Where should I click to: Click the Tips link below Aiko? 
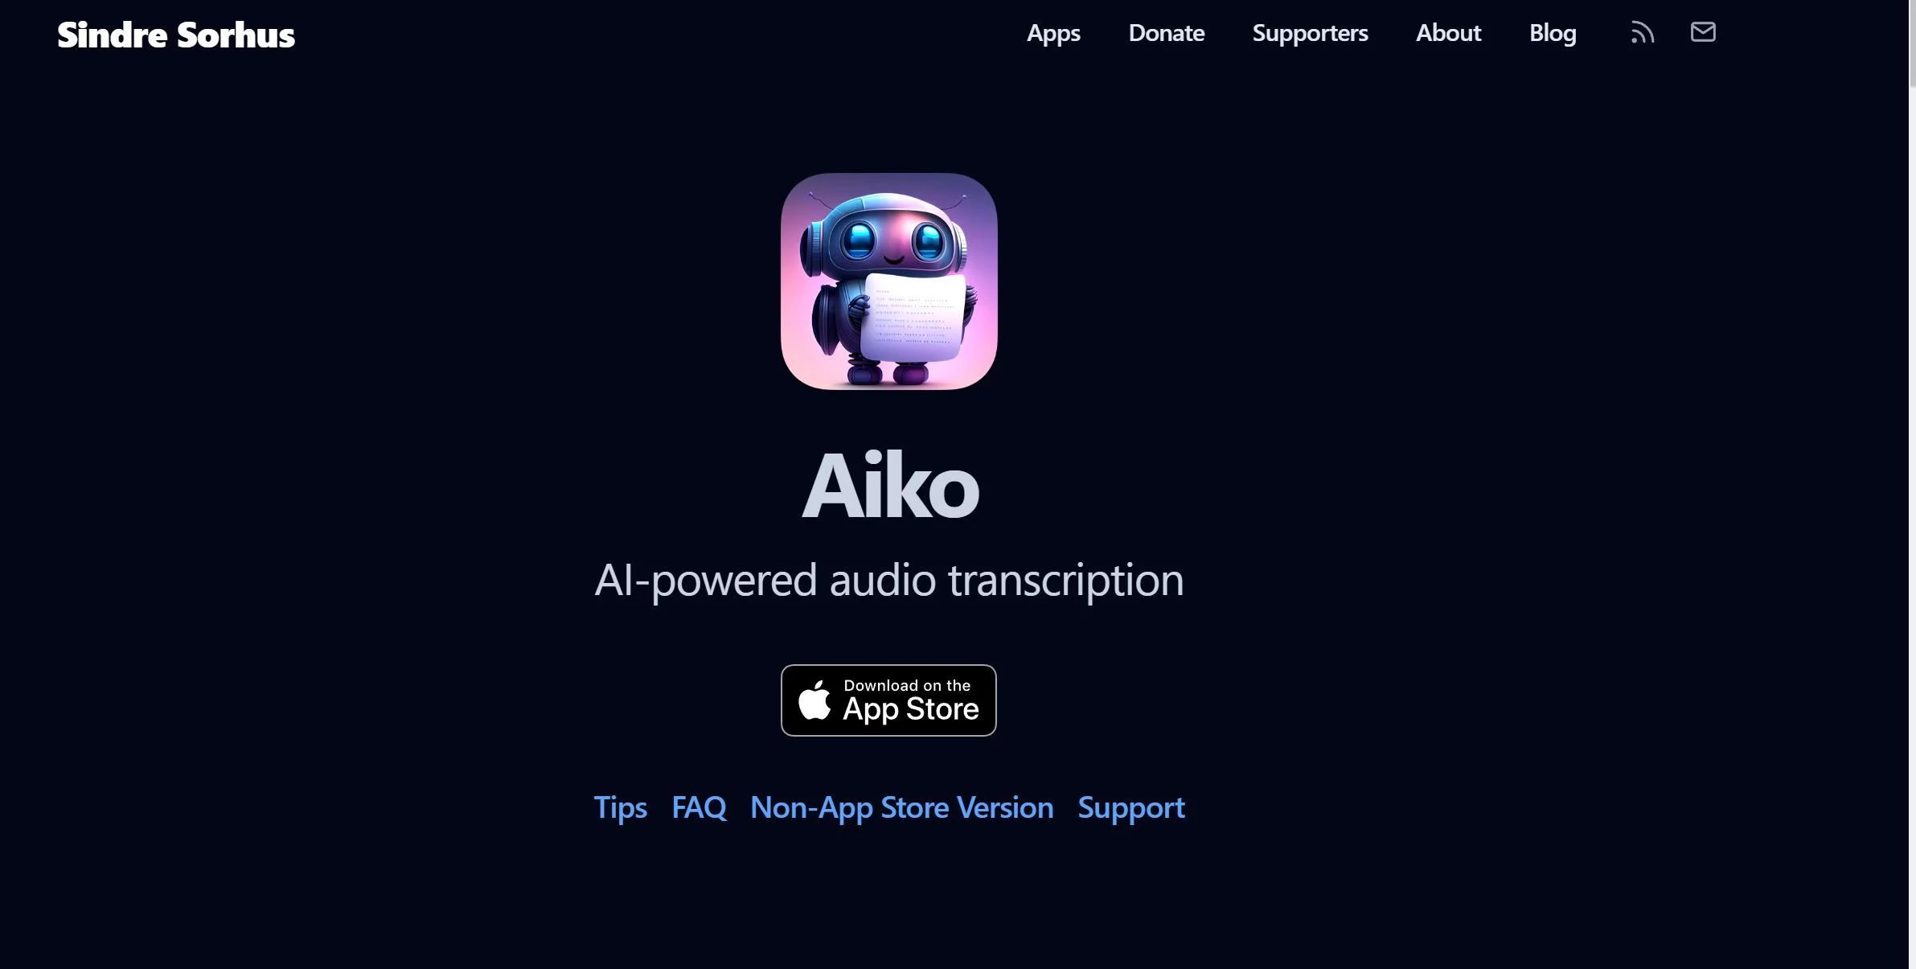point(617,805)
